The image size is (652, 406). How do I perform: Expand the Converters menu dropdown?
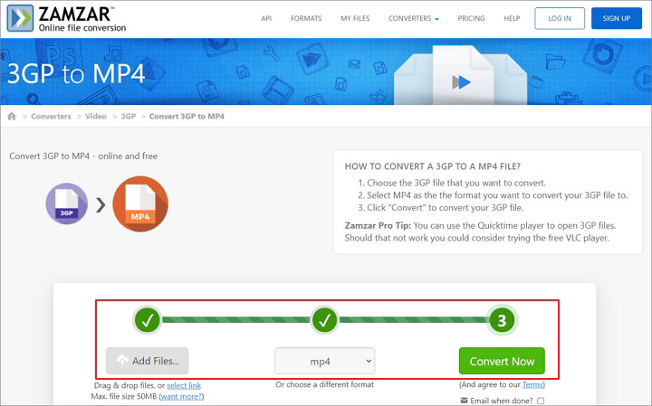(x=414, y=18)
